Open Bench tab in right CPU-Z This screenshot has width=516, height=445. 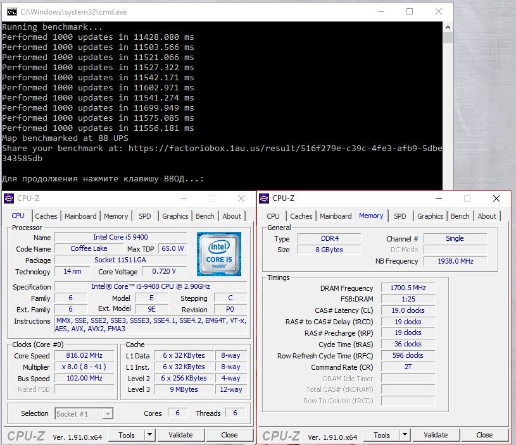point(460,216)
